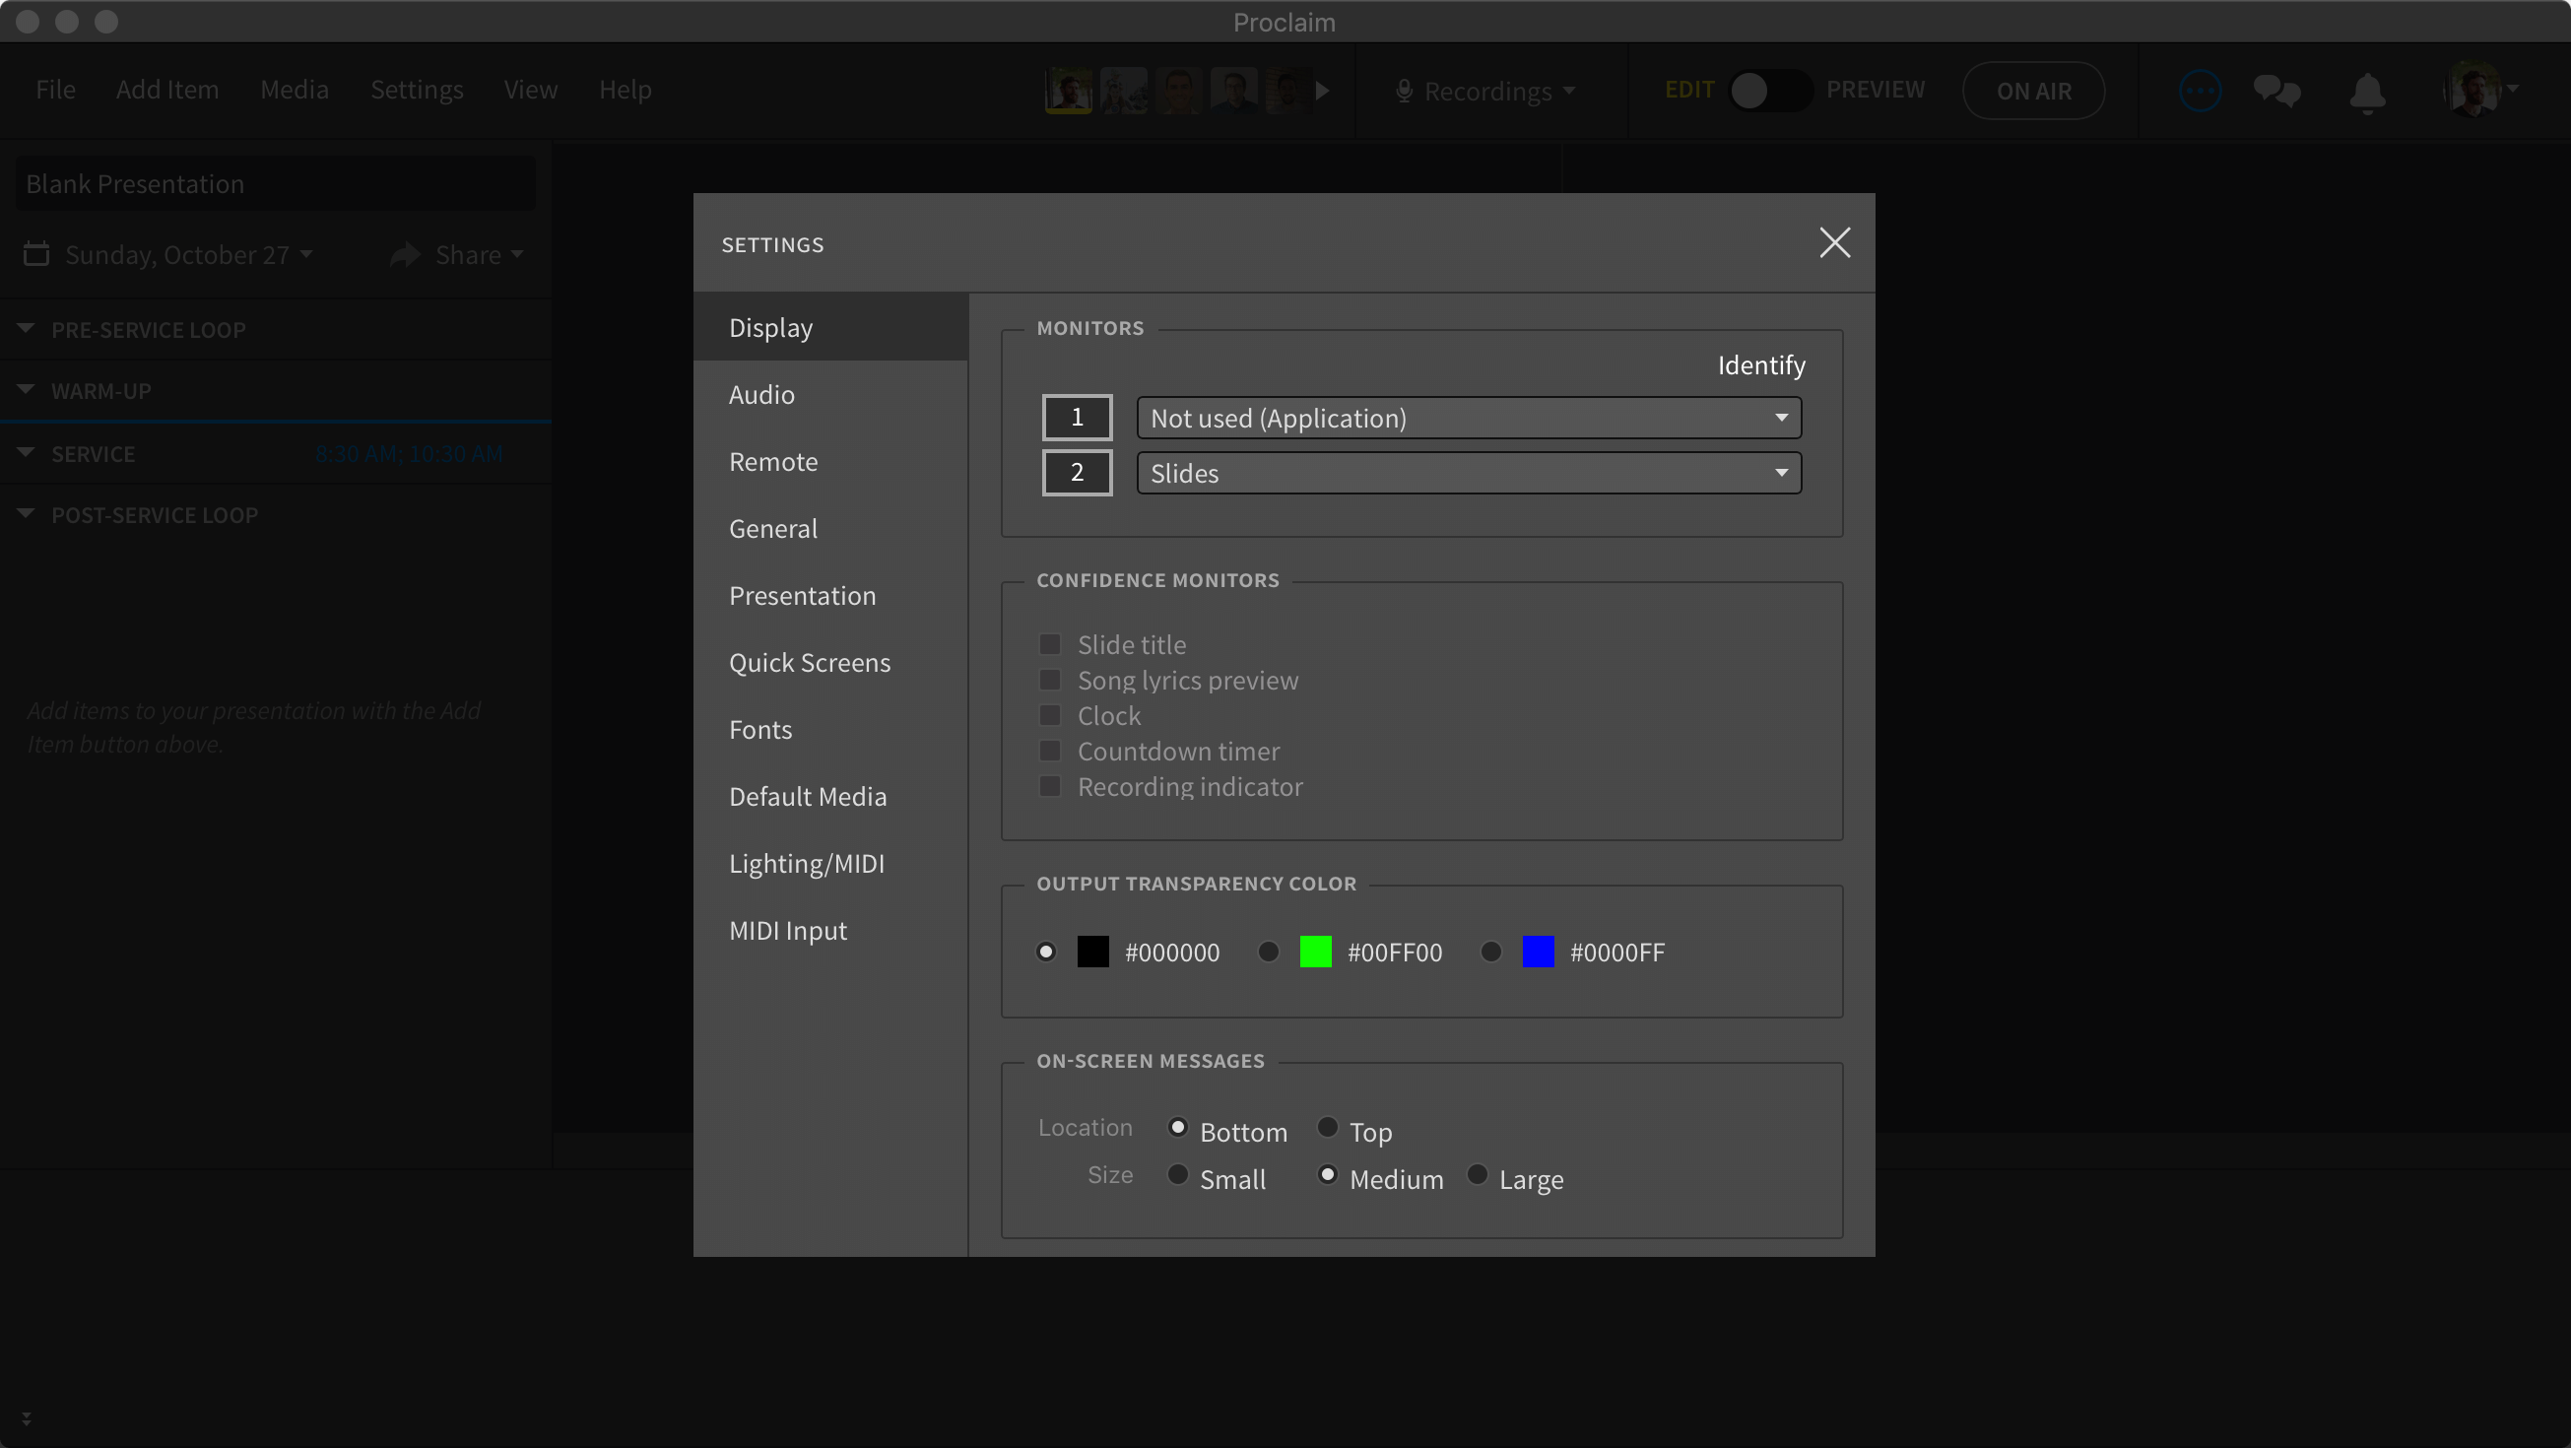Open the monitor 2 Slides dropdown

(1469, 472)
